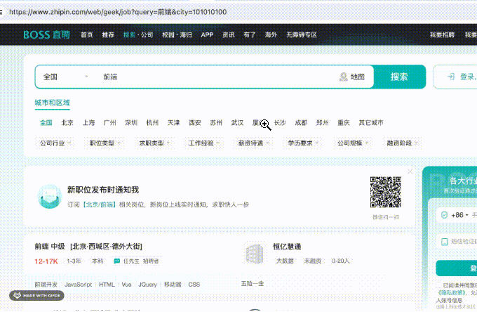
Task: Click the teal 搜索 button
Action: point(399,77)
